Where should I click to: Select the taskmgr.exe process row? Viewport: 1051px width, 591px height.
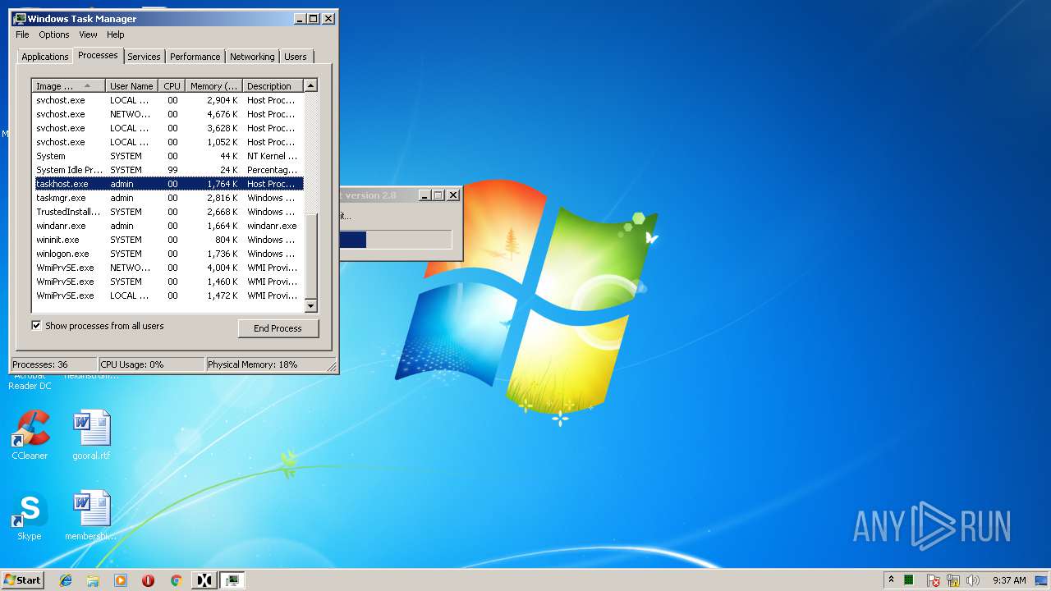click(x=168, y=198)
